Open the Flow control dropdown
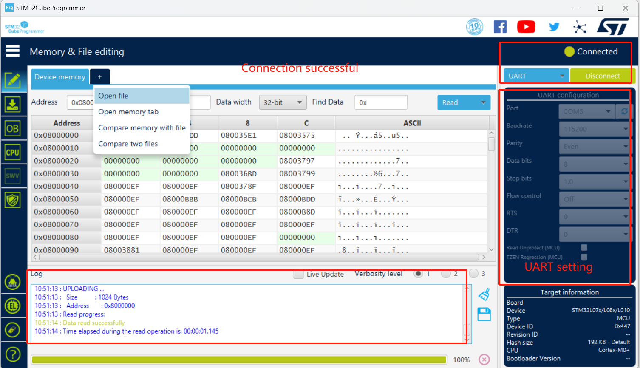This screenshot has height=368, width=640. click(x=595, y=199)
